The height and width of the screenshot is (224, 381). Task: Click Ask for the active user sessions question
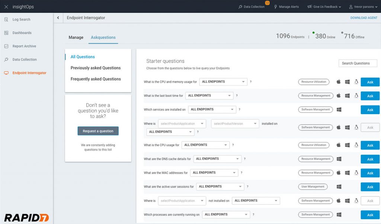tap(370, 187)
